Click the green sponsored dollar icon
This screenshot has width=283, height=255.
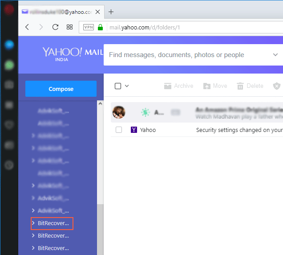point(146,112)
